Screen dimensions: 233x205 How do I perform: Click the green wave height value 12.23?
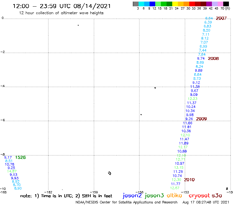coord(193,99)
